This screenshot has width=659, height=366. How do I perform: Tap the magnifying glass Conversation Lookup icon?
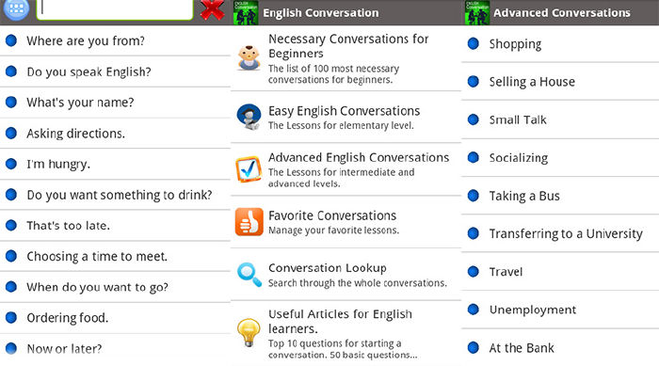tap(249, 275)
